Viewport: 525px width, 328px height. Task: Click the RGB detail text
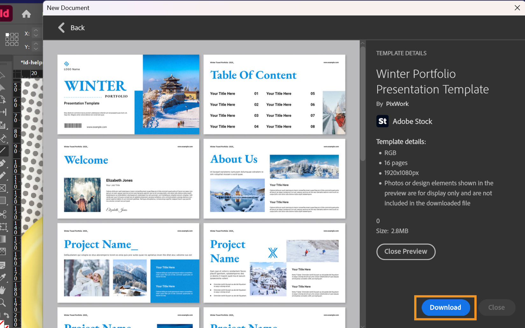pos(390,153)
